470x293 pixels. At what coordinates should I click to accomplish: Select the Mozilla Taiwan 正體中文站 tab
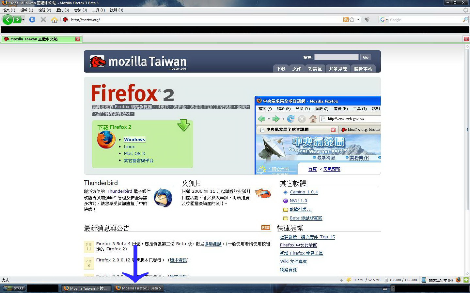[41, 39]
